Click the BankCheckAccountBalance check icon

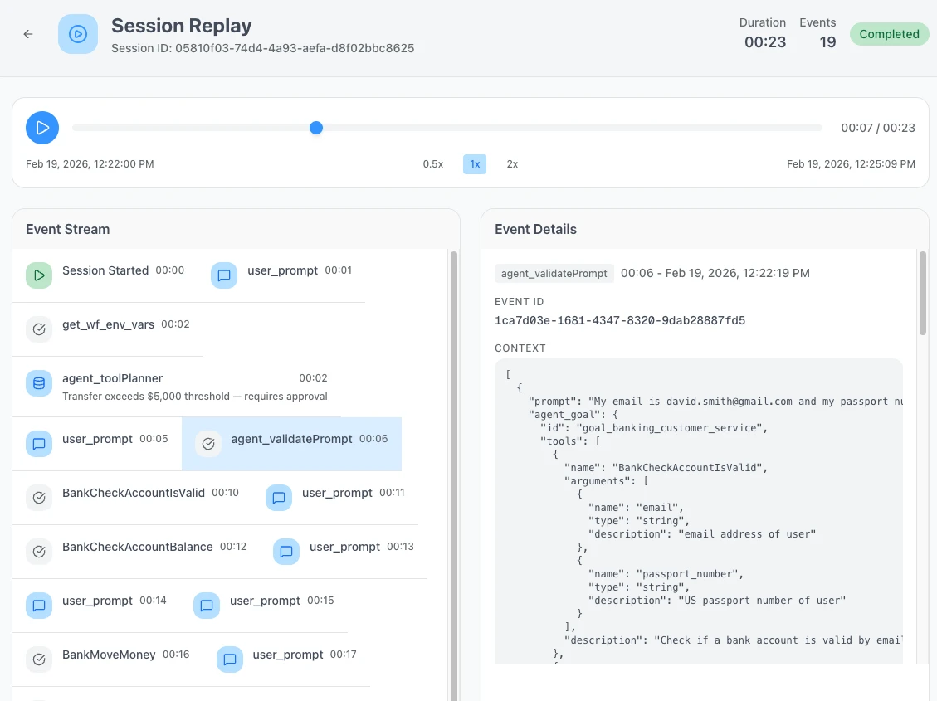coord(39,552)
